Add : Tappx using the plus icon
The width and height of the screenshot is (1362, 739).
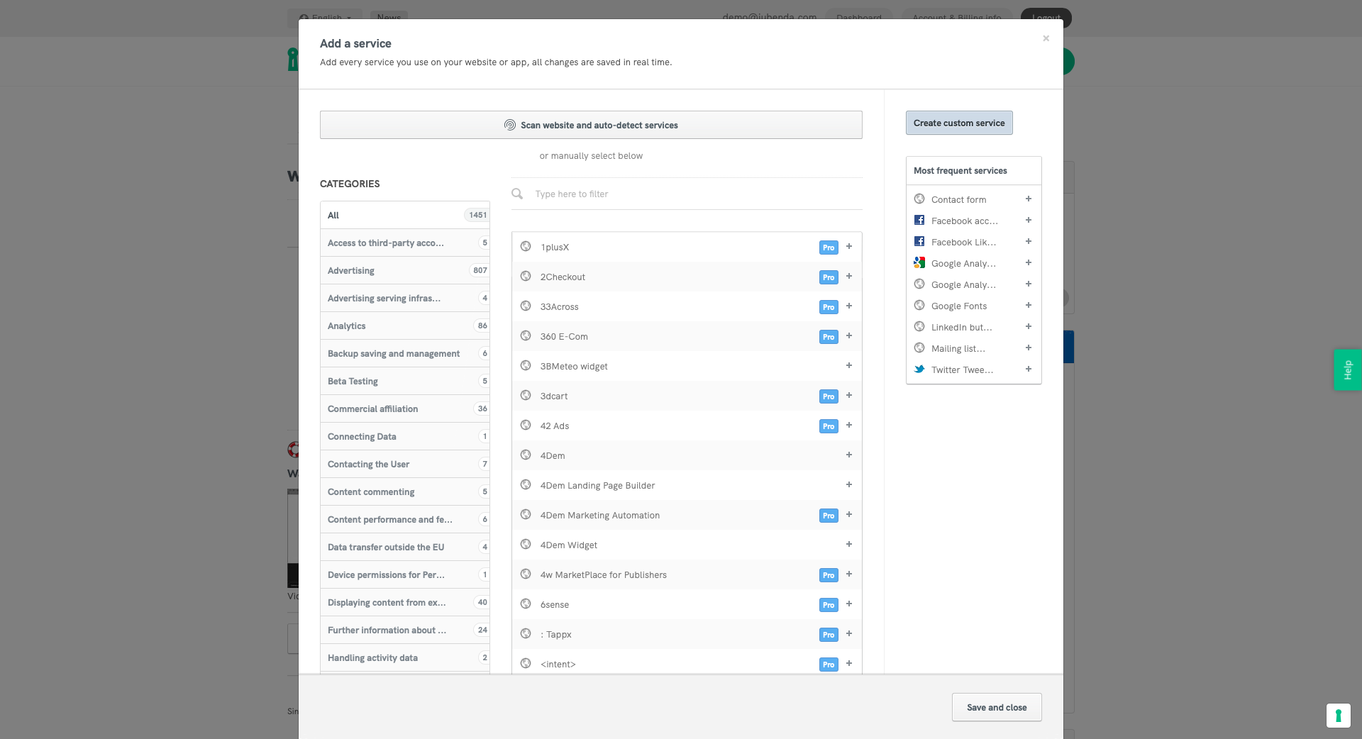click(848, 633)
